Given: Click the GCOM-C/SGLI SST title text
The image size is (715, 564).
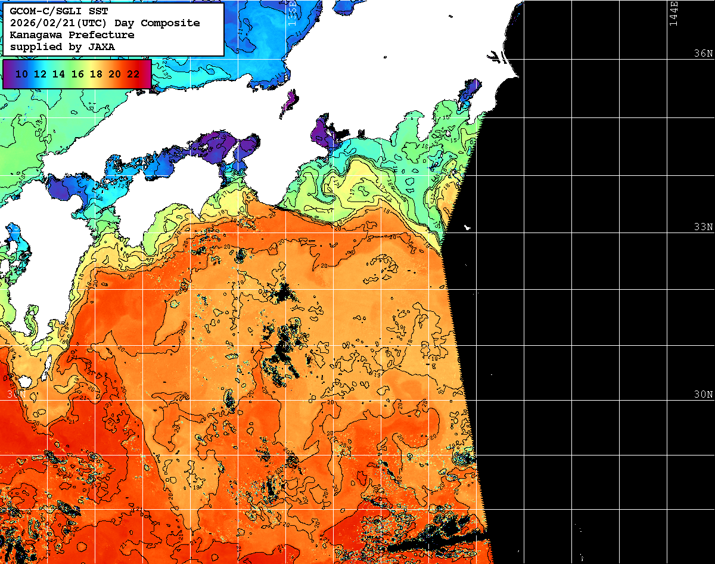Looking at the screenshot, I should [x=53, y=11].
